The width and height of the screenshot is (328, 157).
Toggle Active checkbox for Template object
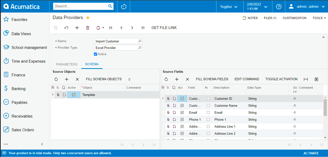tap(74, 95)
